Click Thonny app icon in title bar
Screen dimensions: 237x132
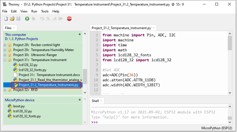click(5, 4)
